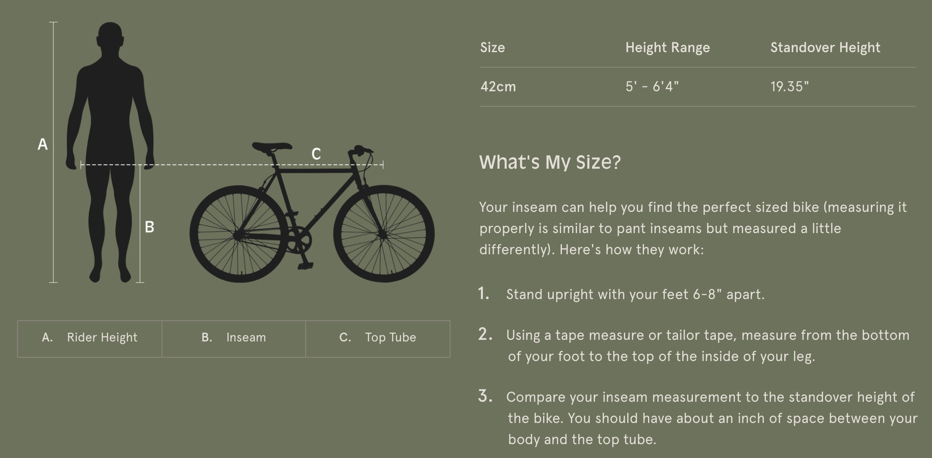Click the 19.35" standover height value
The height and width of the screenshot is (458, 932).
[790, 87]
